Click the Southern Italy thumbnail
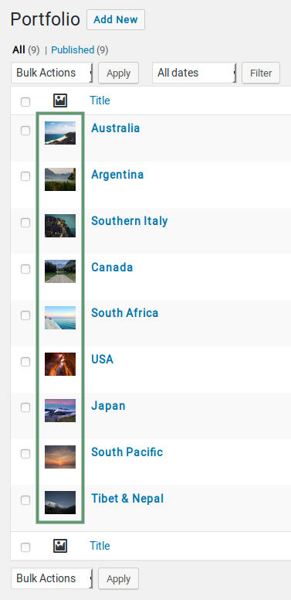 pos(60,225)
